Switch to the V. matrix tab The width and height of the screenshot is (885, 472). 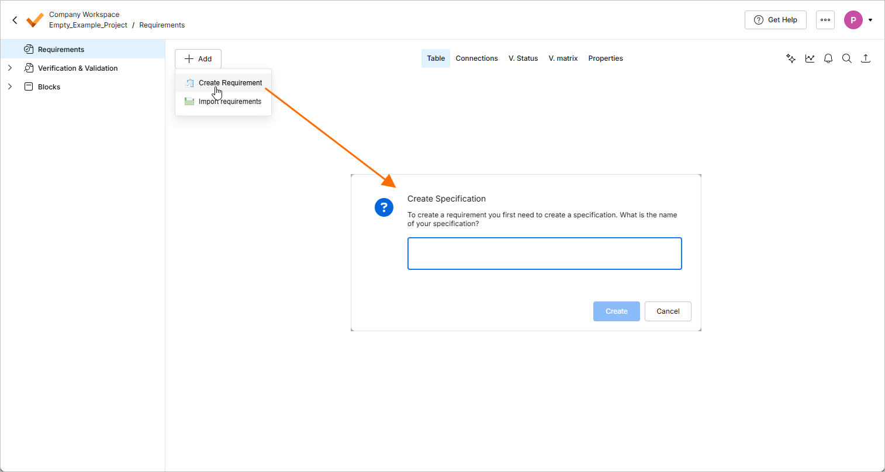[563, 58]
